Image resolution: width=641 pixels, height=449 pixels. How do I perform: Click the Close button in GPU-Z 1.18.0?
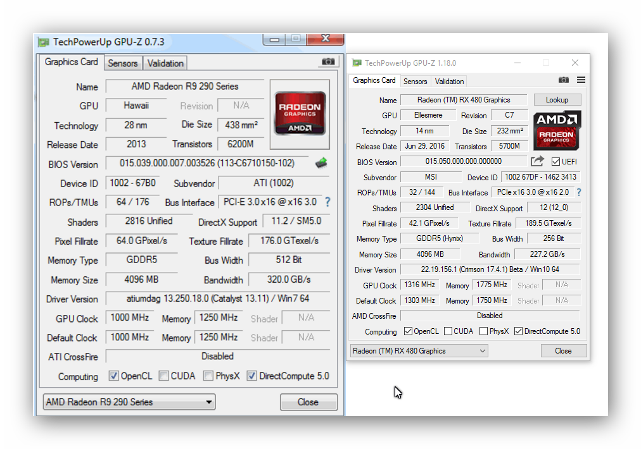coord(563,351)
